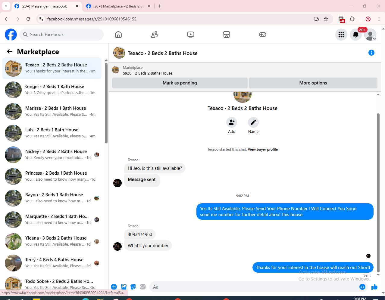
Task: Open the emoji picker in message box
Action: click(x=362, y=287)
